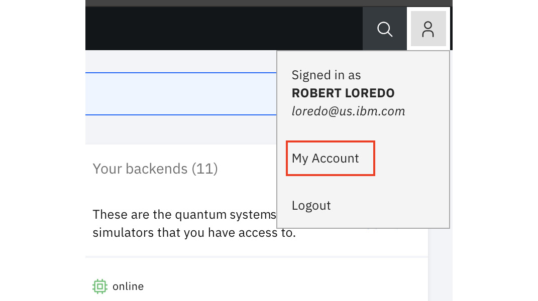Screen dimensions: 538x301
Task: Click the "Signed in as" label
Action: coord(327,75)
